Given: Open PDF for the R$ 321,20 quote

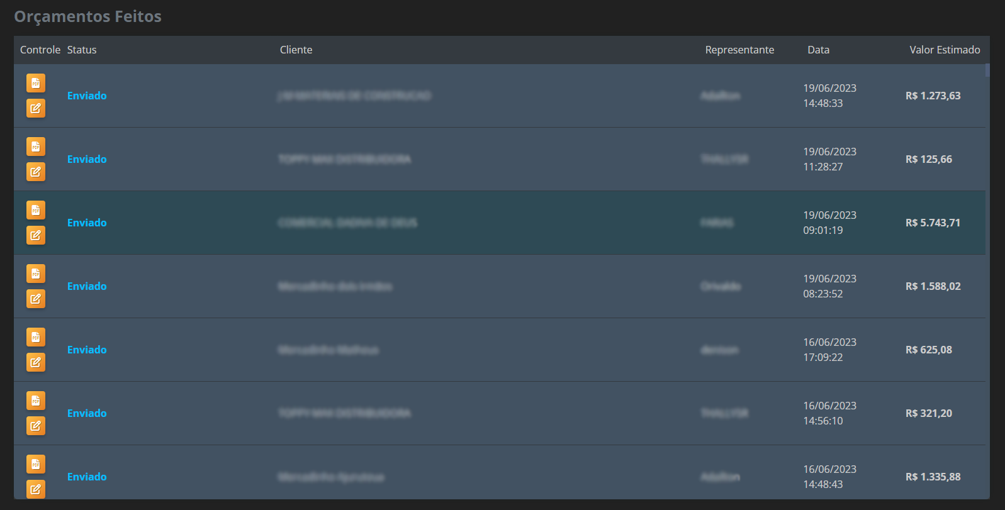Looking at the screenshot, I should click(36, 401).
